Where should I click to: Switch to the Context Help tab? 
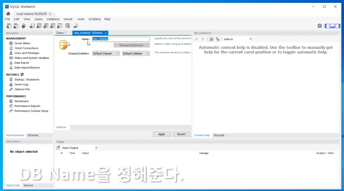coord(202,135)
